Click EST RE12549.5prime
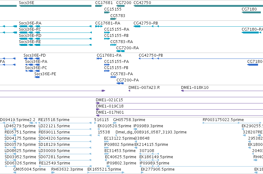 click(x=54, y=163)
